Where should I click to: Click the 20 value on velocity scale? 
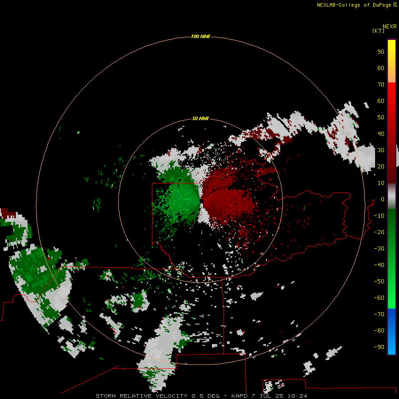click(381, 166)
